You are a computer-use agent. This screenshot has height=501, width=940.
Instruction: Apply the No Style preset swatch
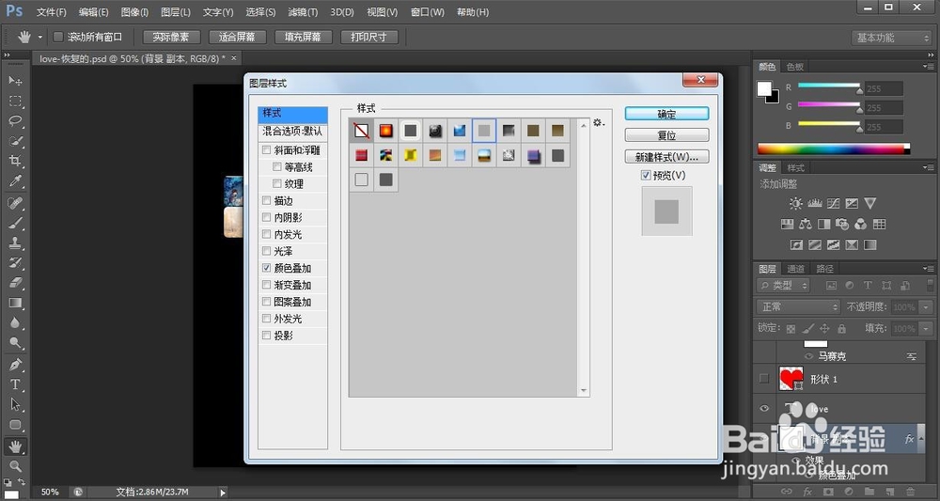(362, 131)
